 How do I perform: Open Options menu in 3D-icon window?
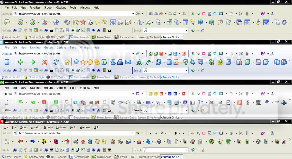[x=61, y=127]
